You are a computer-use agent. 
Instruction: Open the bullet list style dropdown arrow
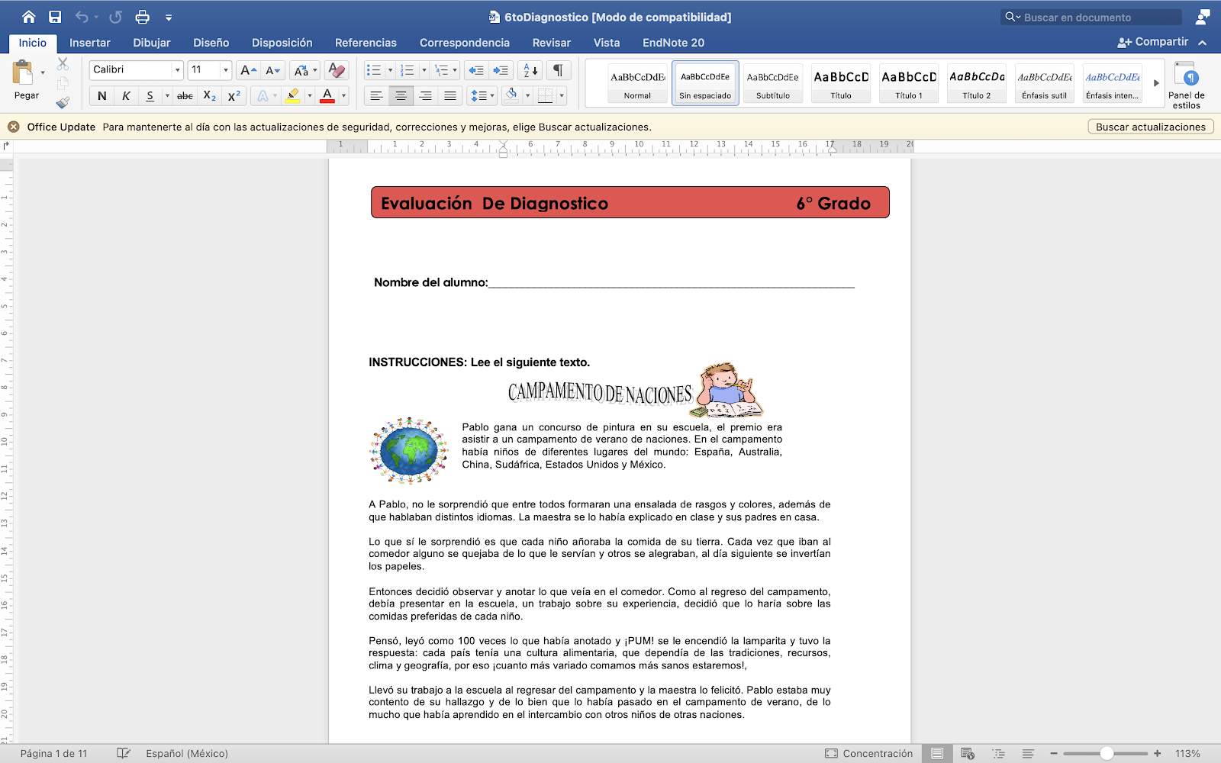391,70
